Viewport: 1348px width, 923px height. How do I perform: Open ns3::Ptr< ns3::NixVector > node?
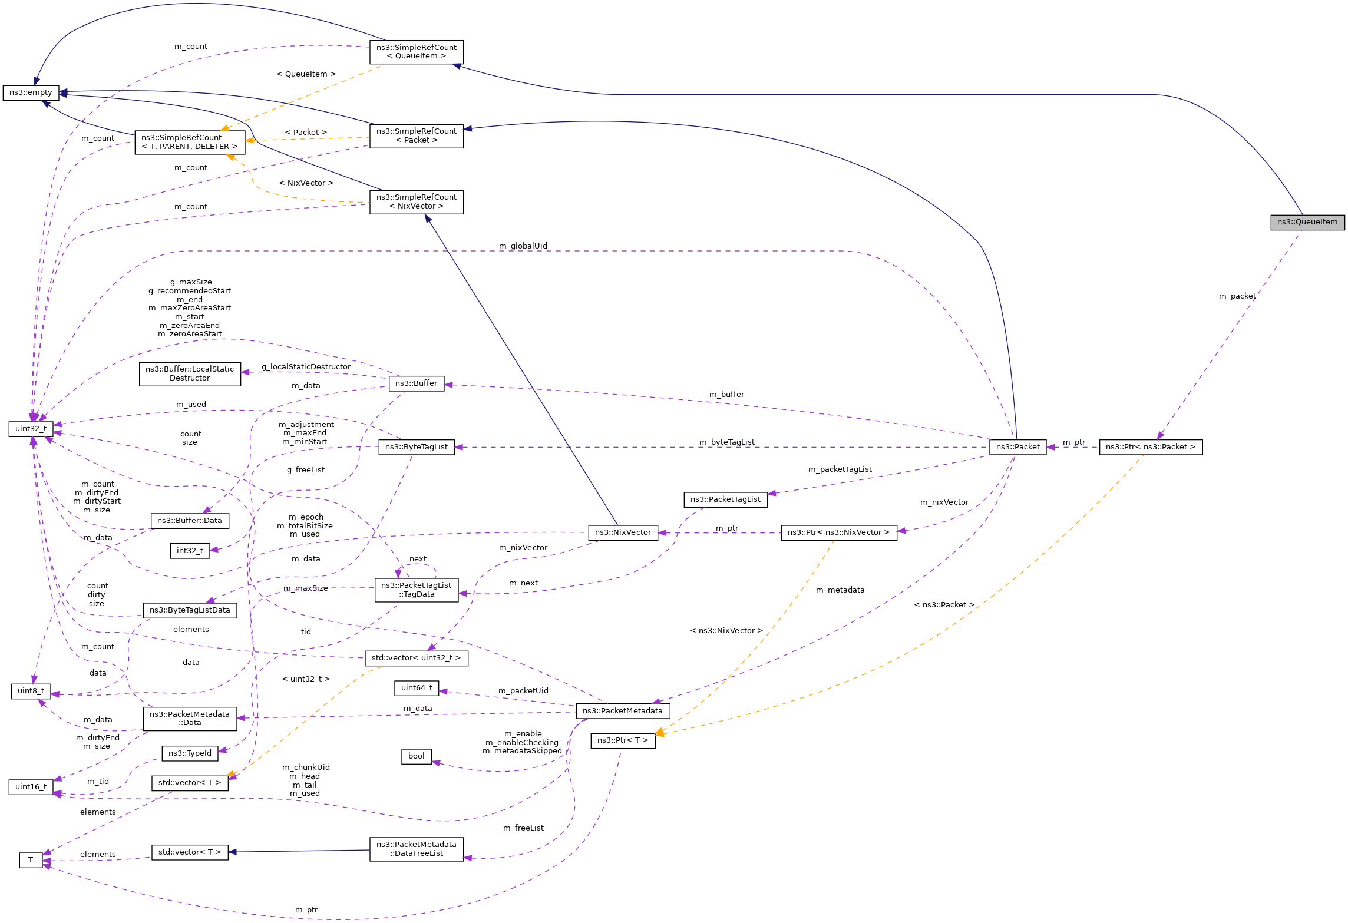[x=839, y=532]
